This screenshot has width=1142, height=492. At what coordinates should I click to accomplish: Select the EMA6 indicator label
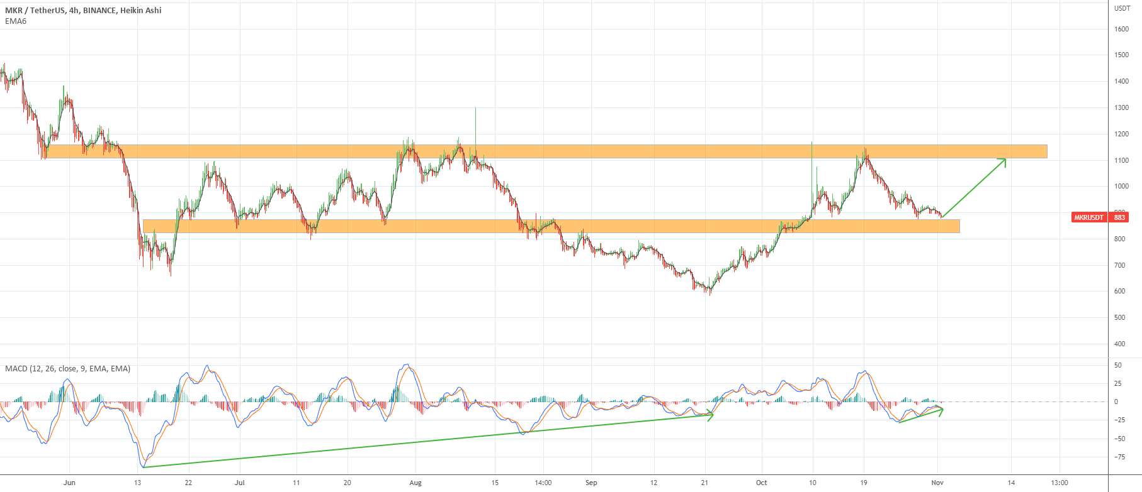(16, 21)
